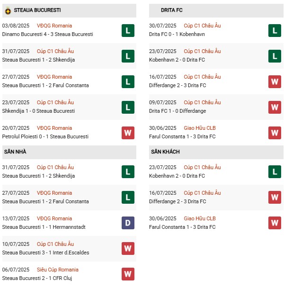Click L badge for Shkendija 1-0 Steaua Bucuresti
284x289 pixels.
(127, 108)
